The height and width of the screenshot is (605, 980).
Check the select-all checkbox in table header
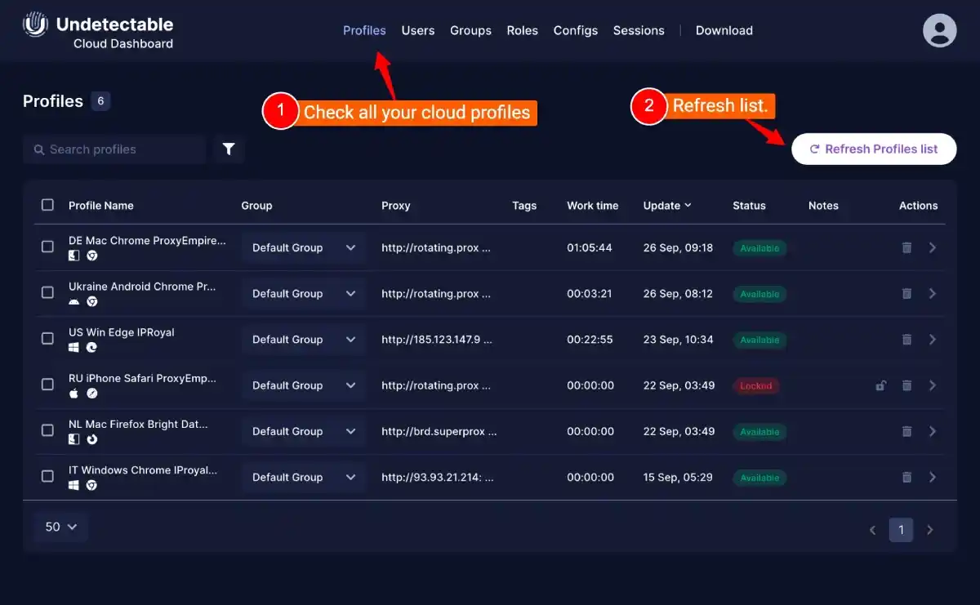[47, 205]
